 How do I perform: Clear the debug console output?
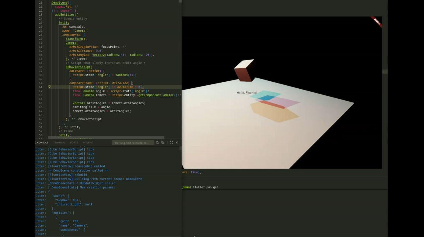pos(163,143)
